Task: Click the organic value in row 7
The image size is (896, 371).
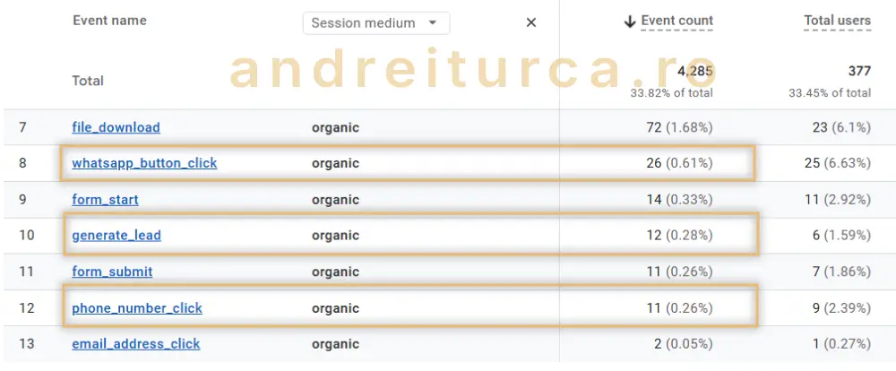Action: pyautogui.click(x=335, y=127)
